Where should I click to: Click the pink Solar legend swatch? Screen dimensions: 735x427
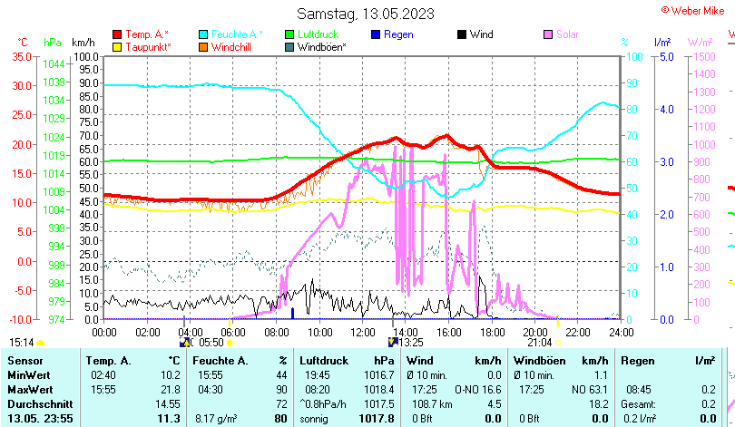click(548, 34)
